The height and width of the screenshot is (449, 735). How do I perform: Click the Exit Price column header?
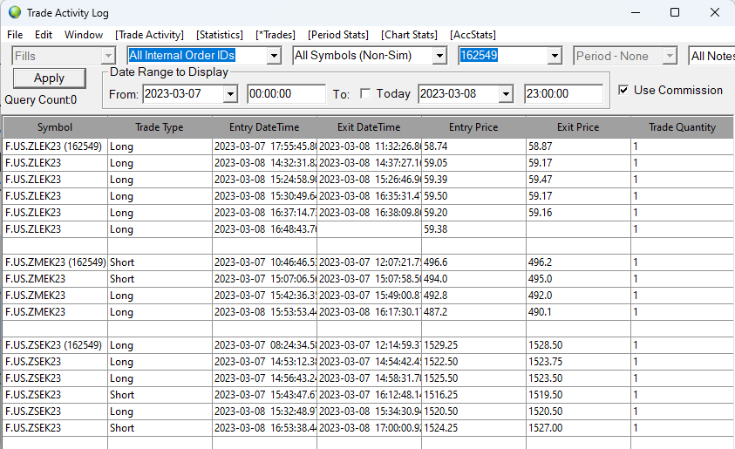(x=578, y=127)
